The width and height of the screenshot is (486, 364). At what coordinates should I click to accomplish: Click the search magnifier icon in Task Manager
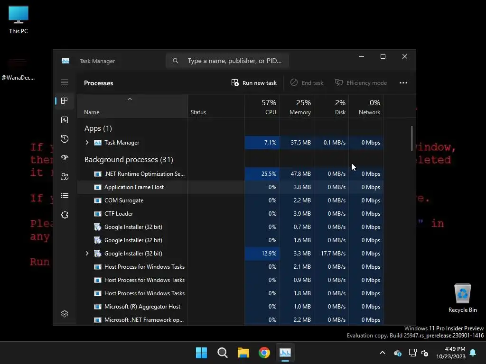tap(176, 61)
